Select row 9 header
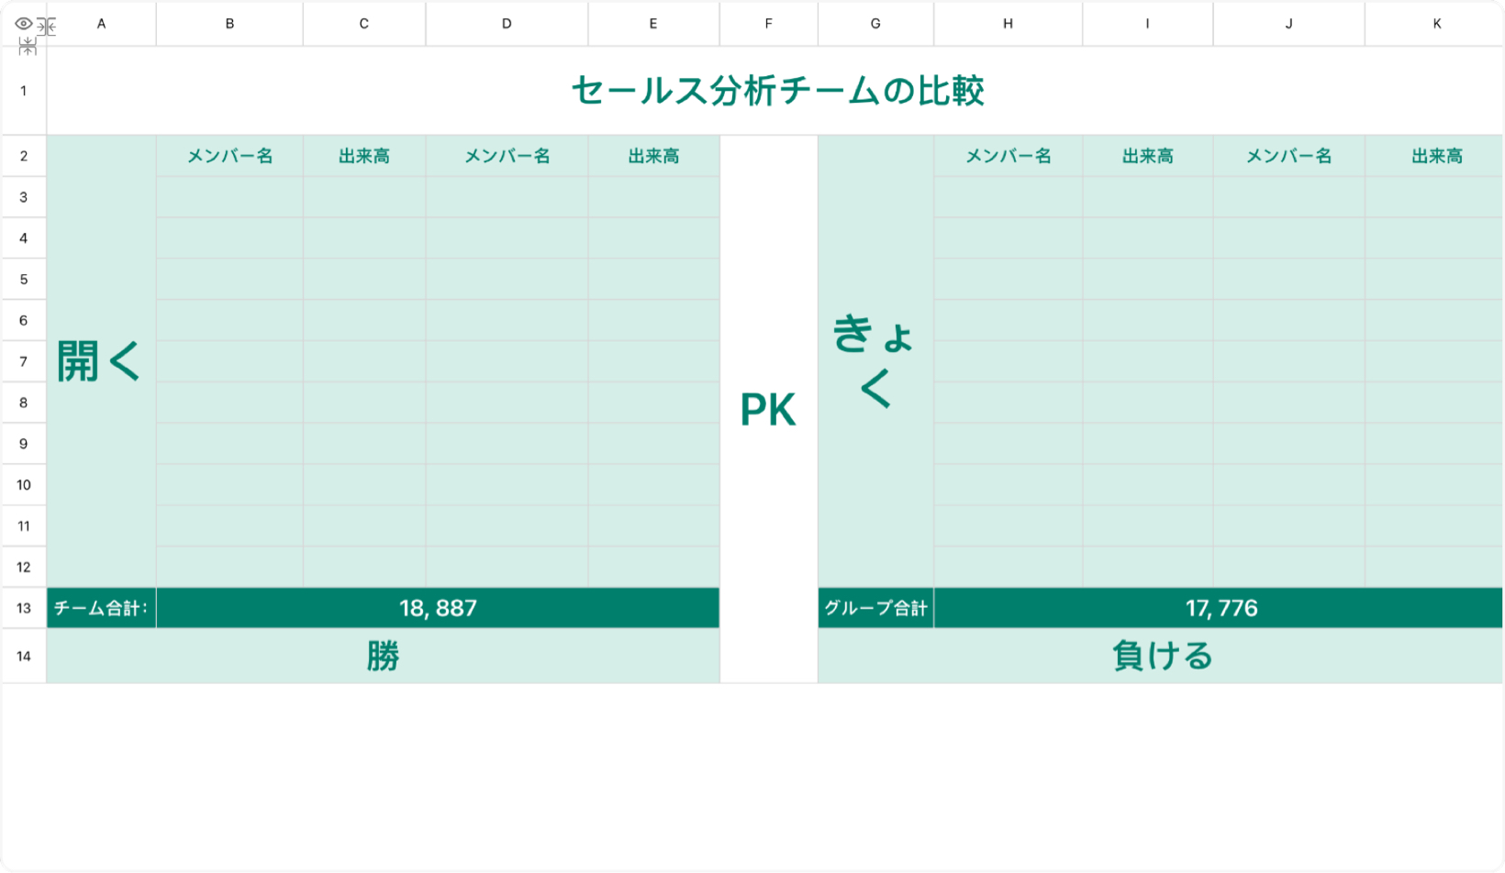 coord(24,444)
